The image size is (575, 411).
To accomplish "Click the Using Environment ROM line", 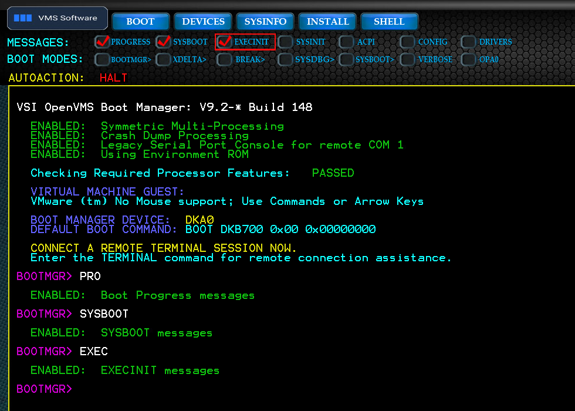I will [x=140, y=154].
